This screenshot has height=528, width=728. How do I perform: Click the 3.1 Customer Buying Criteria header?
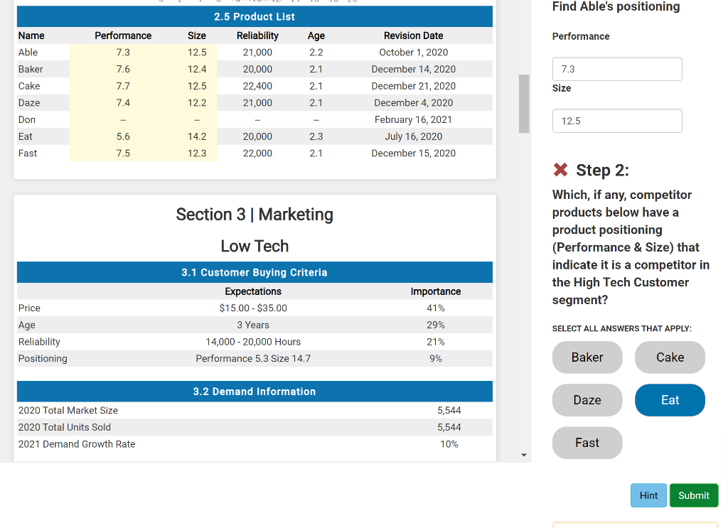coord(255,272)
